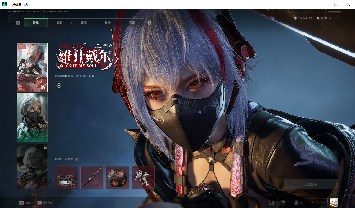Screen dimensions: 355x208
Task: Open the 包含以下涂装 help question mark
Action: (76, 159)
